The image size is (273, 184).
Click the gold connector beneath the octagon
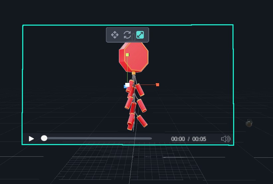[x=134, y=73]
